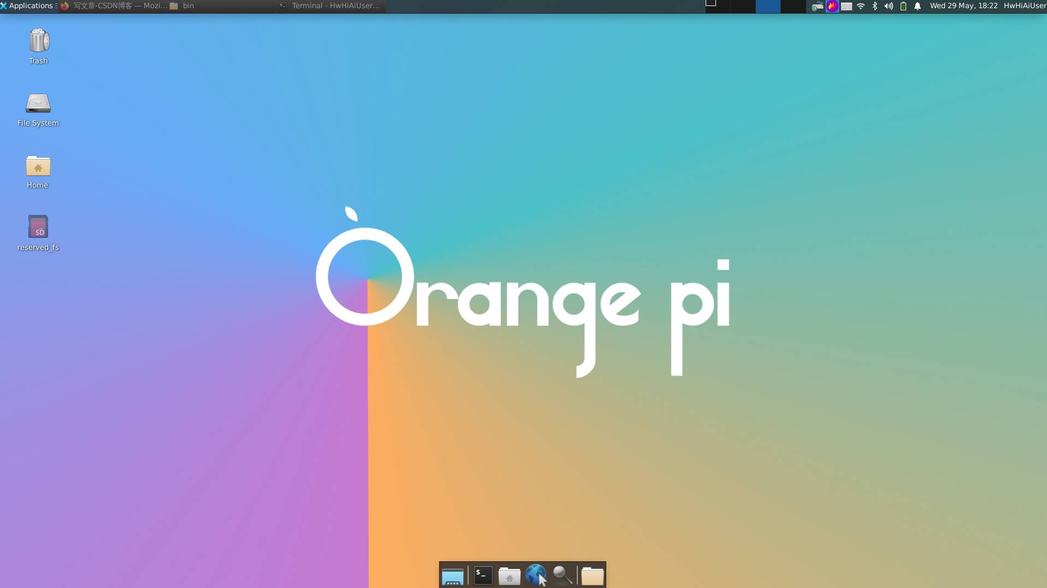Launch Terminal from the dock
This screenshot has width=1047, height=588.
483,575
